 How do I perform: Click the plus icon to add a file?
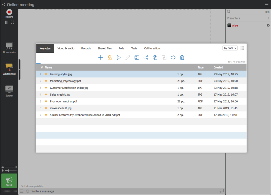(100, 58)
